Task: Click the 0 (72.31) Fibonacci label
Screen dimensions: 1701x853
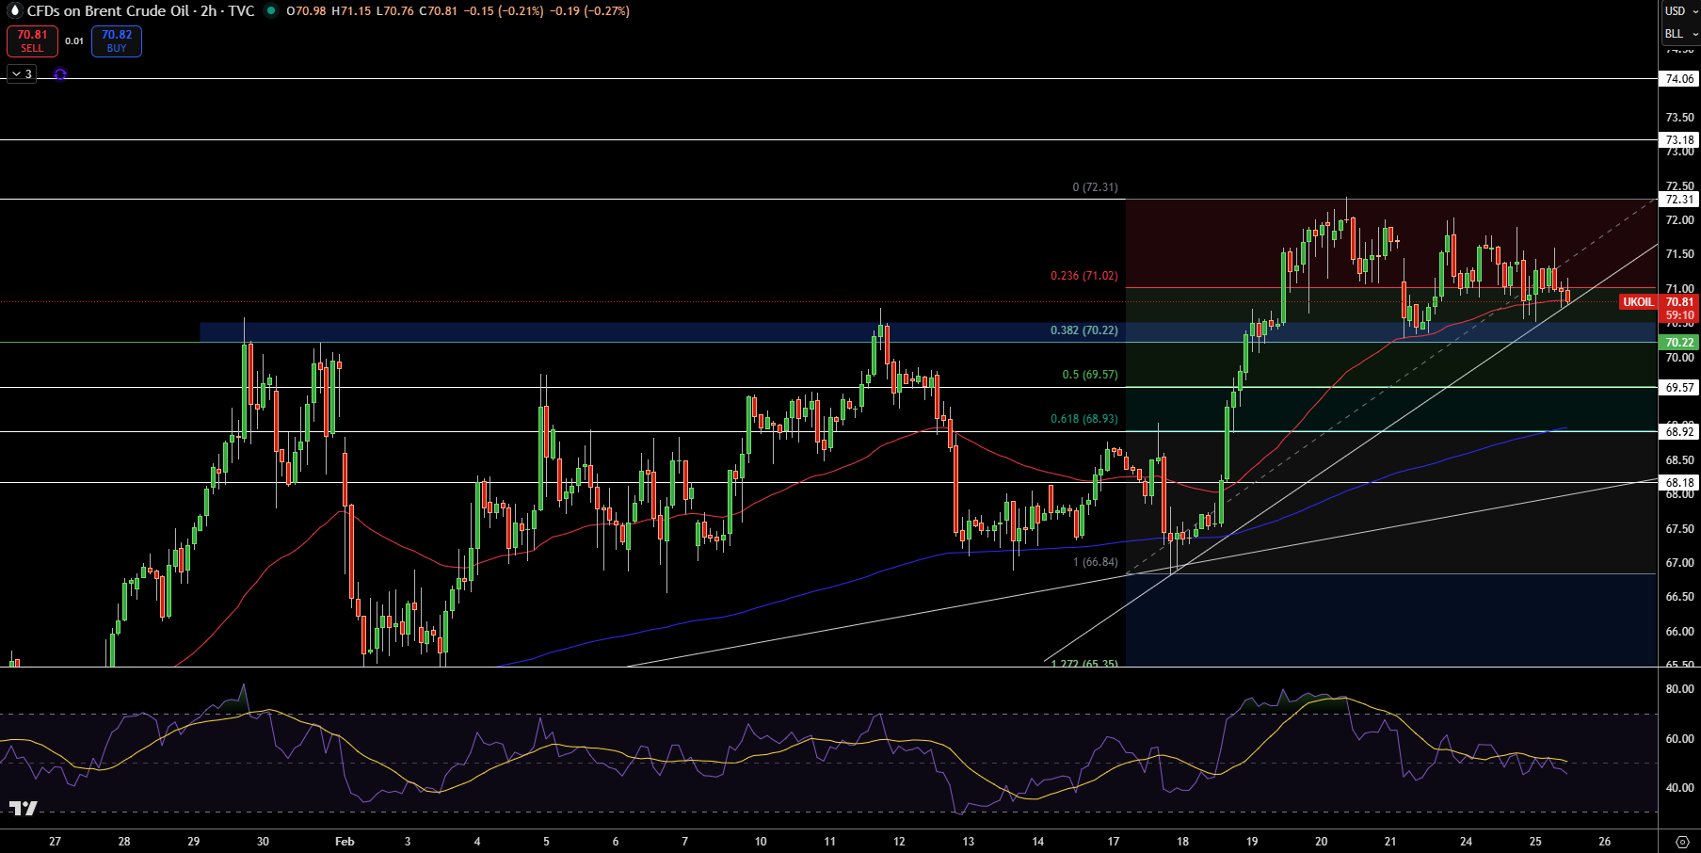Action: click(1096, 187)
